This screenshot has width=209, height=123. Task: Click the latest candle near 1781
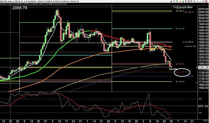pos(171,67)
